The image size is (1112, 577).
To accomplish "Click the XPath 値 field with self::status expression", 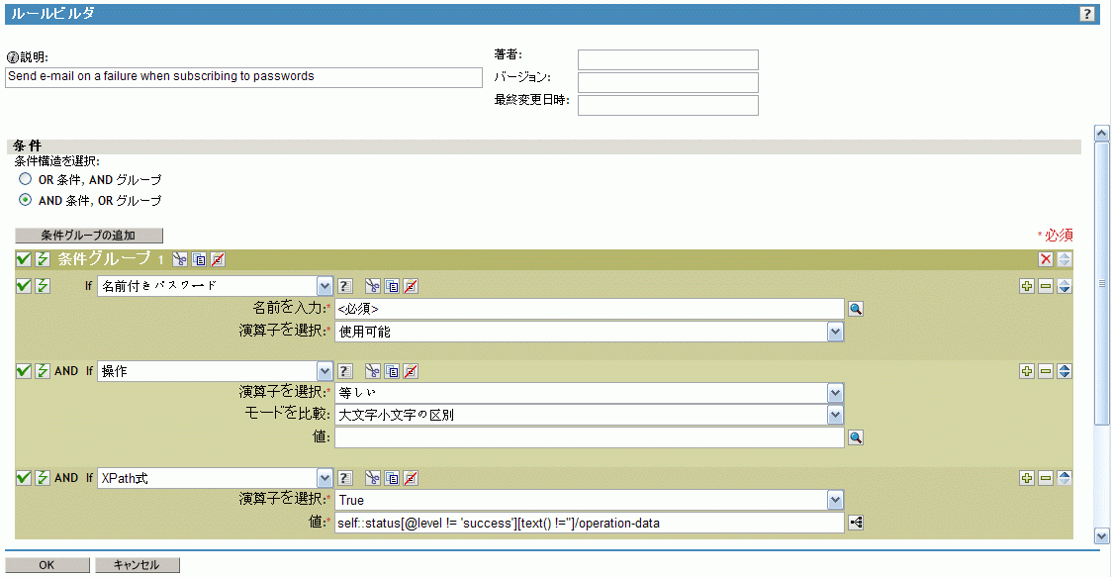I will (x=590, y=524).
